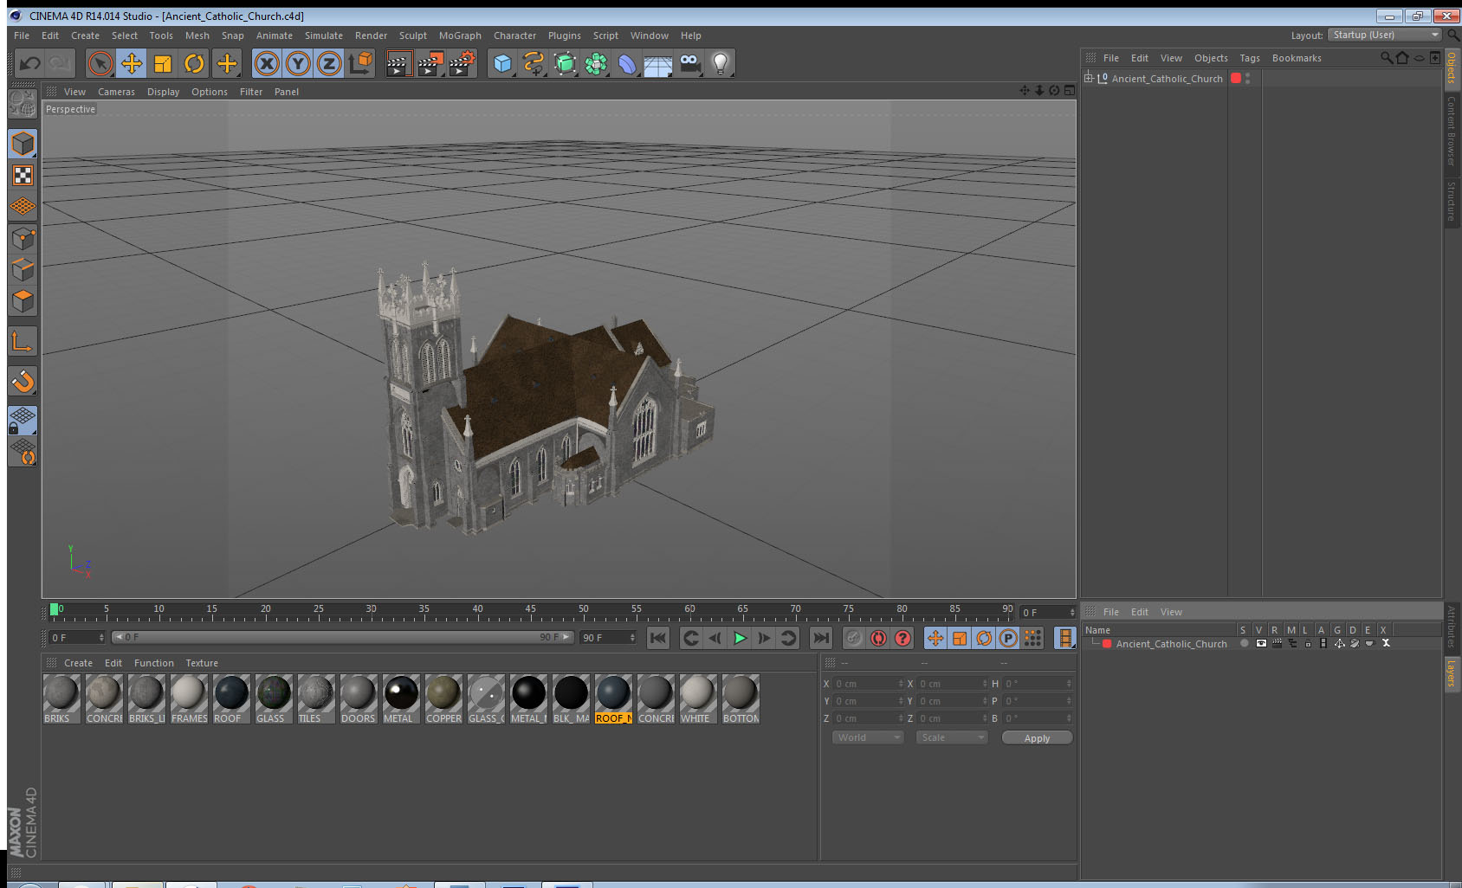Play the animation forward
This screenshot has height=888, width=1462.
click(740, 638)
